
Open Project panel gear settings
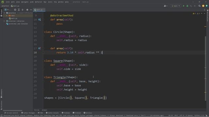click(27, 10)
